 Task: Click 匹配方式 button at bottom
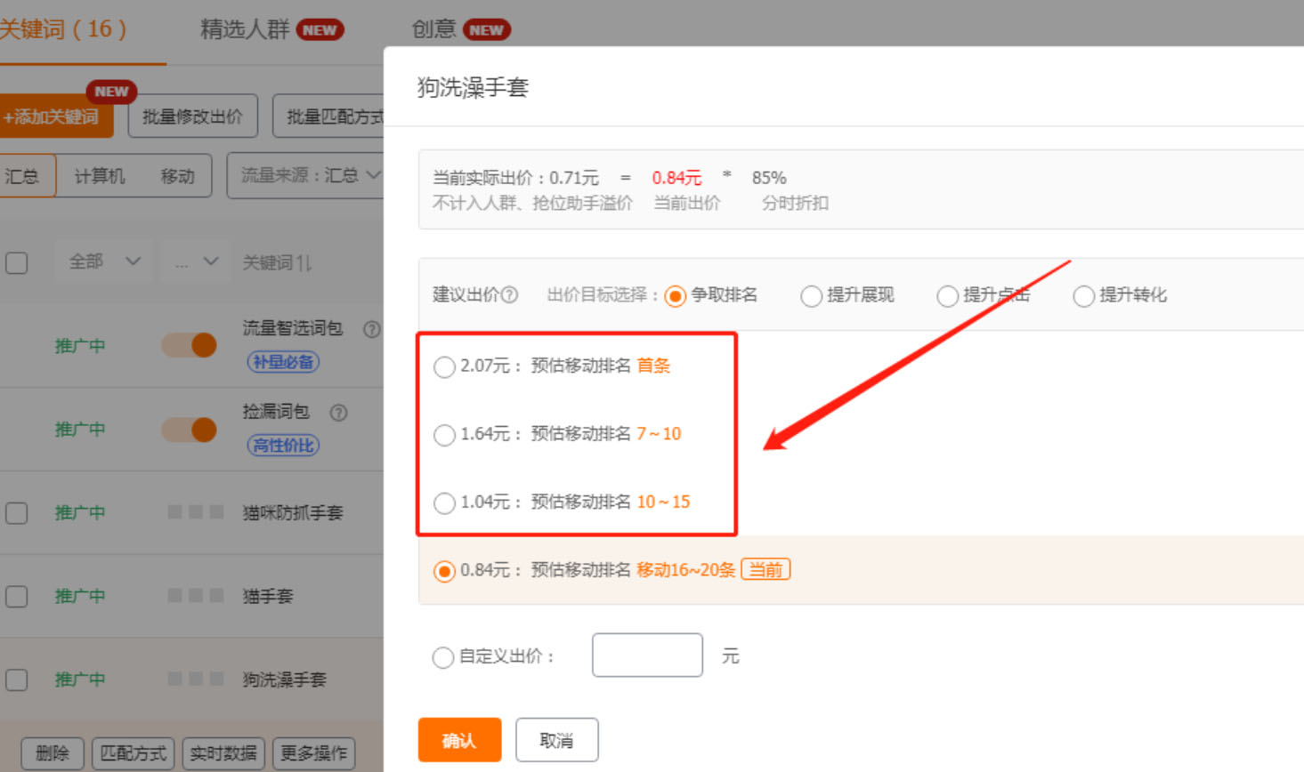click(134, 753)
